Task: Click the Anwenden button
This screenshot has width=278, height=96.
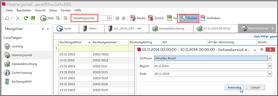Action: click(234, 87)
